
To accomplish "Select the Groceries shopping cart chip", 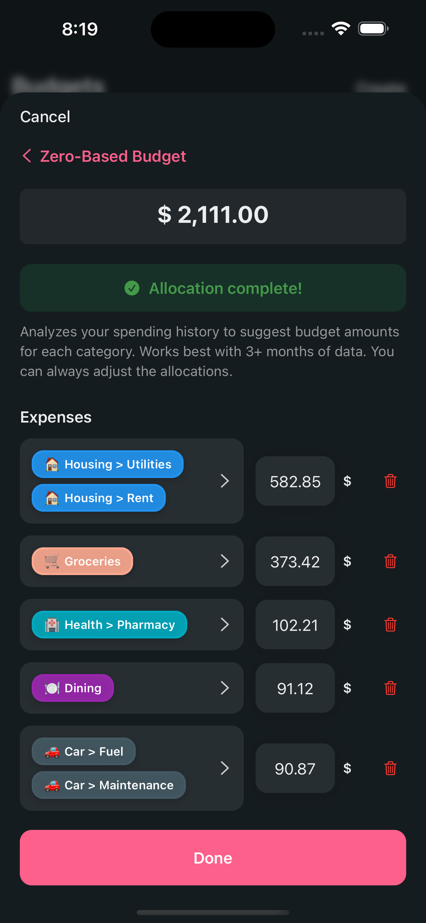I will (82, 562).
